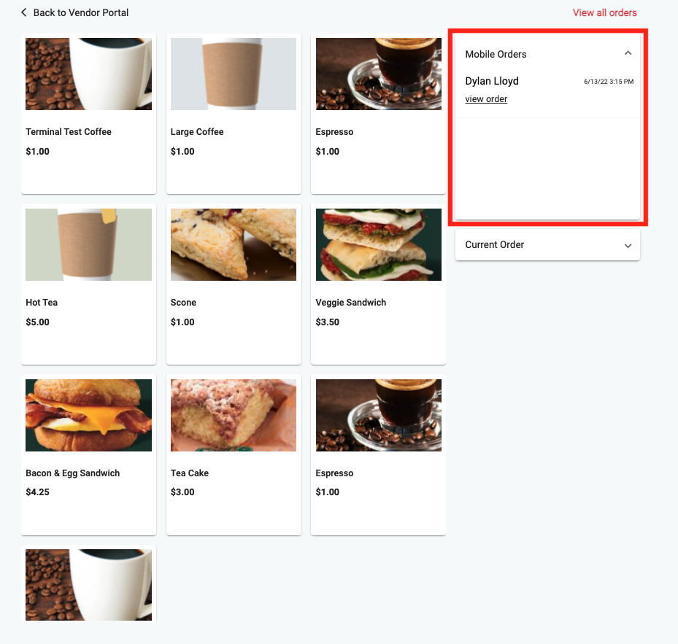The image size is (678, 644).
Task: Open View all orders link
Action: 604,12
